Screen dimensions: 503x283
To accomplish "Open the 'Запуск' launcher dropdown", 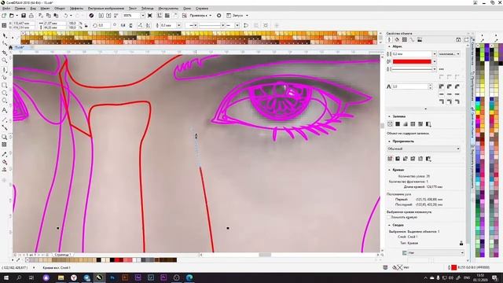I will tap(247, 16).
